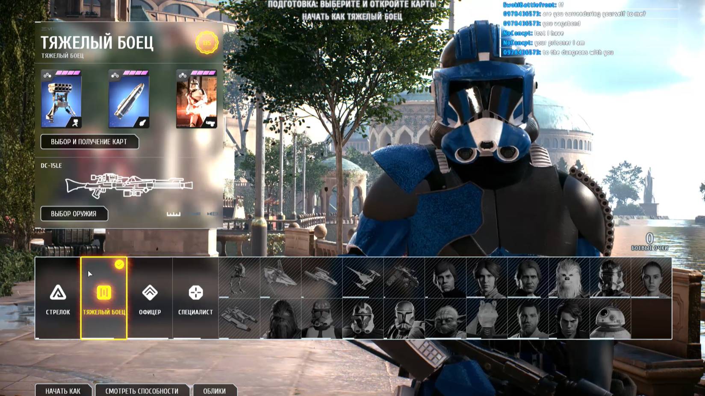
Task: Select the Стрелок assault class
Action: pyautogui.click(x=58, y=298)
